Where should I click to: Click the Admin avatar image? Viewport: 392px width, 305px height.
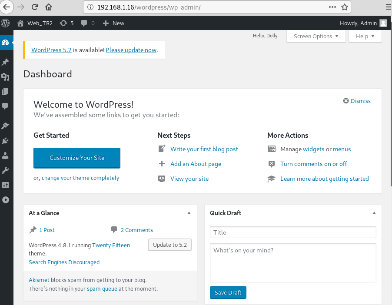383,23
